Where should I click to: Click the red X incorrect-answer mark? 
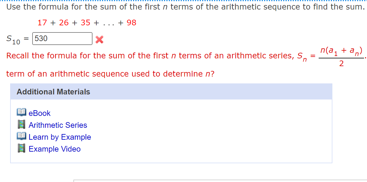99,39
